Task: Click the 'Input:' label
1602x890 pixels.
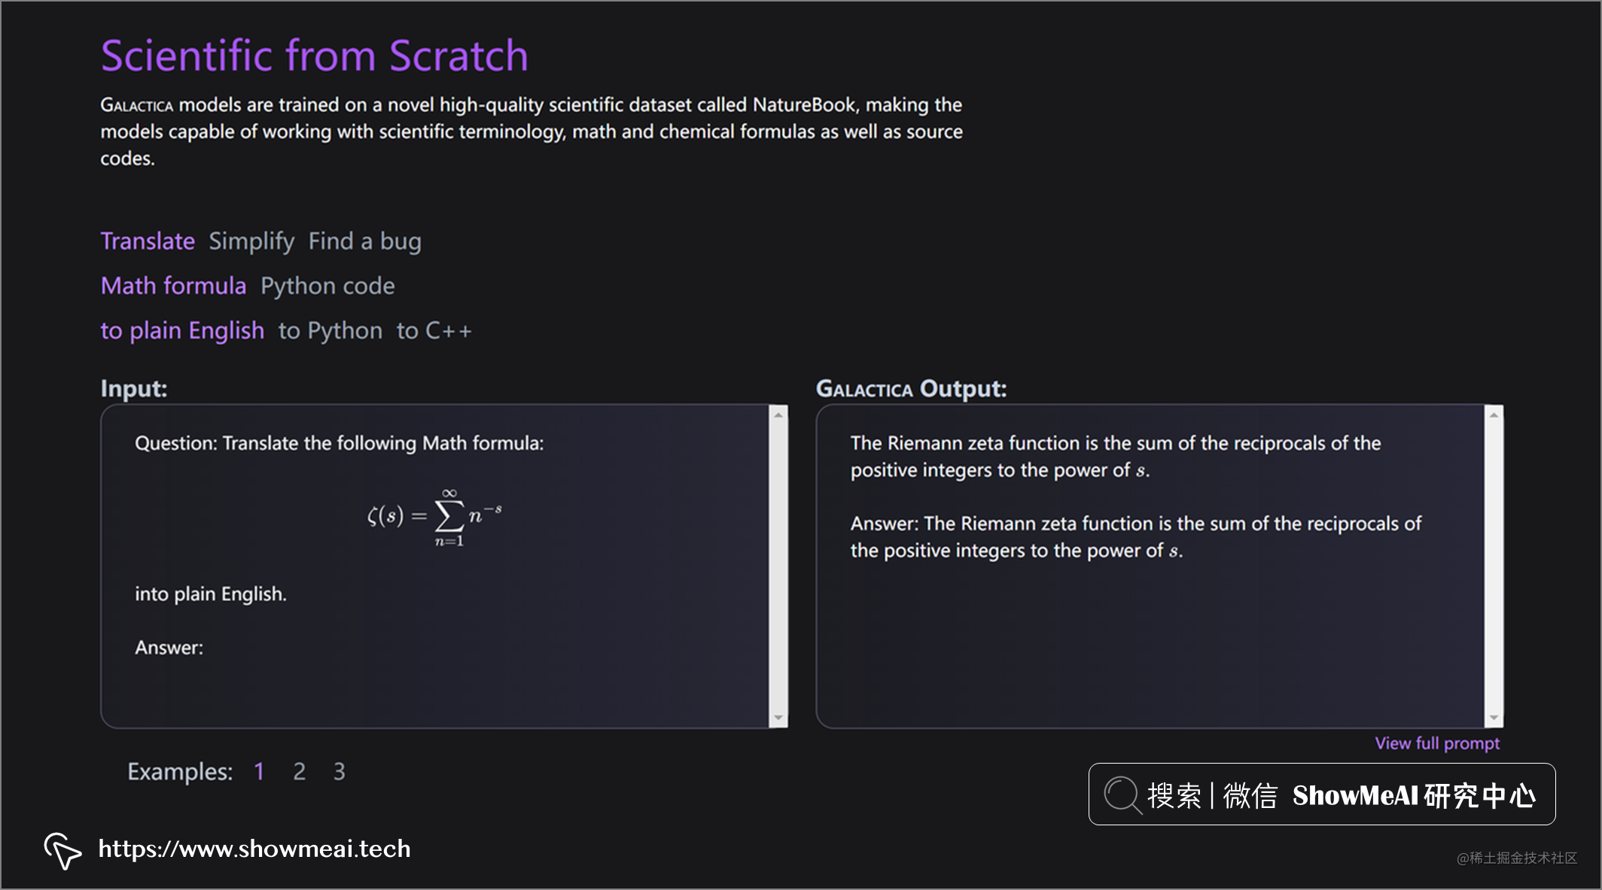Action: pos(134,388)
